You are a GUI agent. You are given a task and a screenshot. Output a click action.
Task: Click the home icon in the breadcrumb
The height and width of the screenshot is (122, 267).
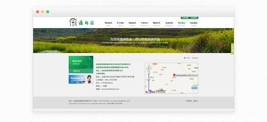click(185, 58)
